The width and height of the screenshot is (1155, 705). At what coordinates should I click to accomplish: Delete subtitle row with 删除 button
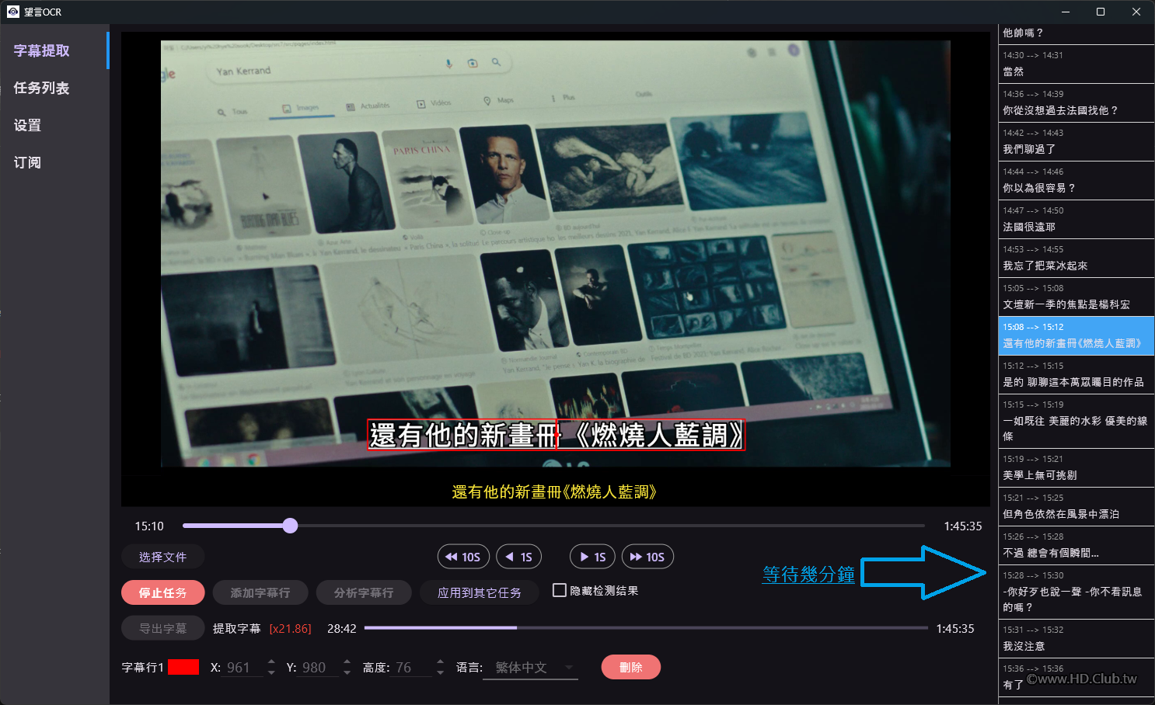630,667
